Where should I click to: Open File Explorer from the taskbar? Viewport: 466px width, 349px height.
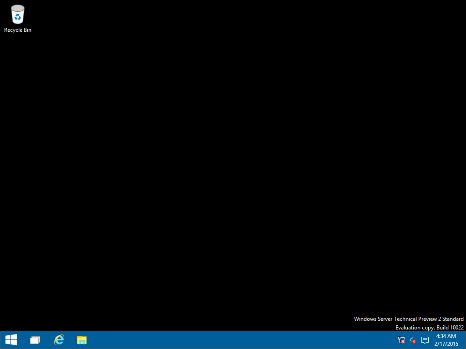pos(82,339)
